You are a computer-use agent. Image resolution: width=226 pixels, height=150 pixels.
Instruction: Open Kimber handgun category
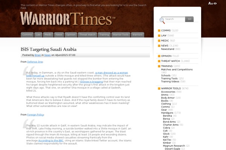coord(167,143)
